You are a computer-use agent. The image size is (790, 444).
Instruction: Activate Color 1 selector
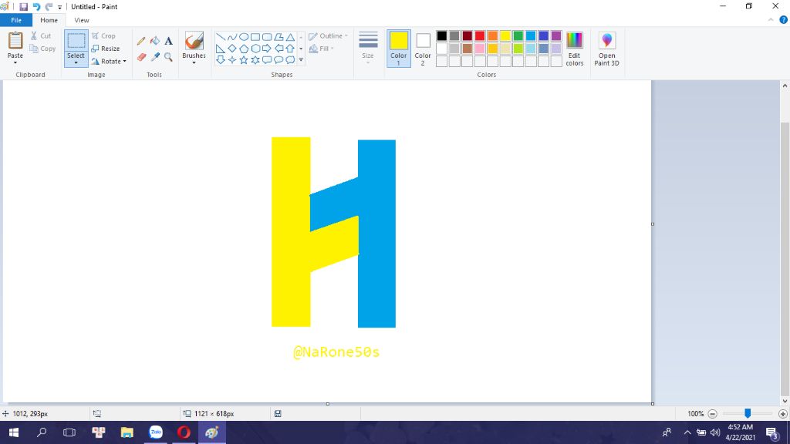point(399,49)
